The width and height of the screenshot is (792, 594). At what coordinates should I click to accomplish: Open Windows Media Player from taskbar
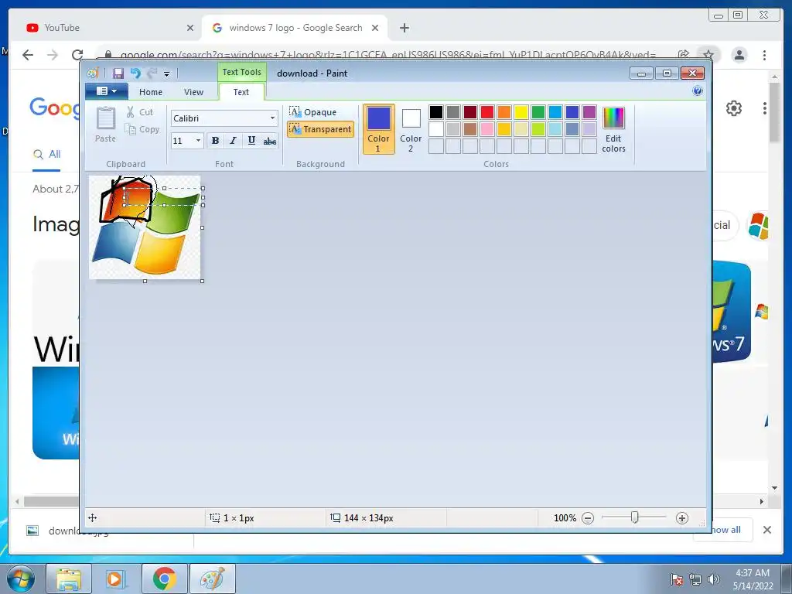pyautogui.click(x=115, y=579)
